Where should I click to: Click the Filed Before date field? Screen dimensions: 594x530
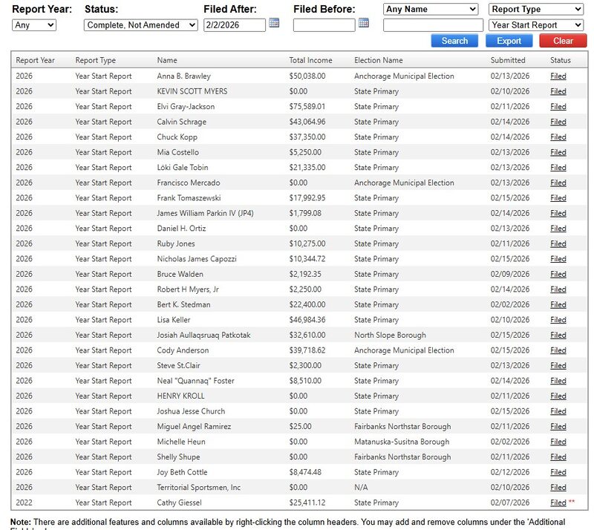point(324,25)
